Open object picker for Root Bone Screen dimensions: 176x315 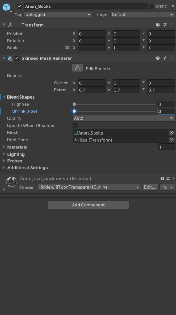tap(172, 140)
